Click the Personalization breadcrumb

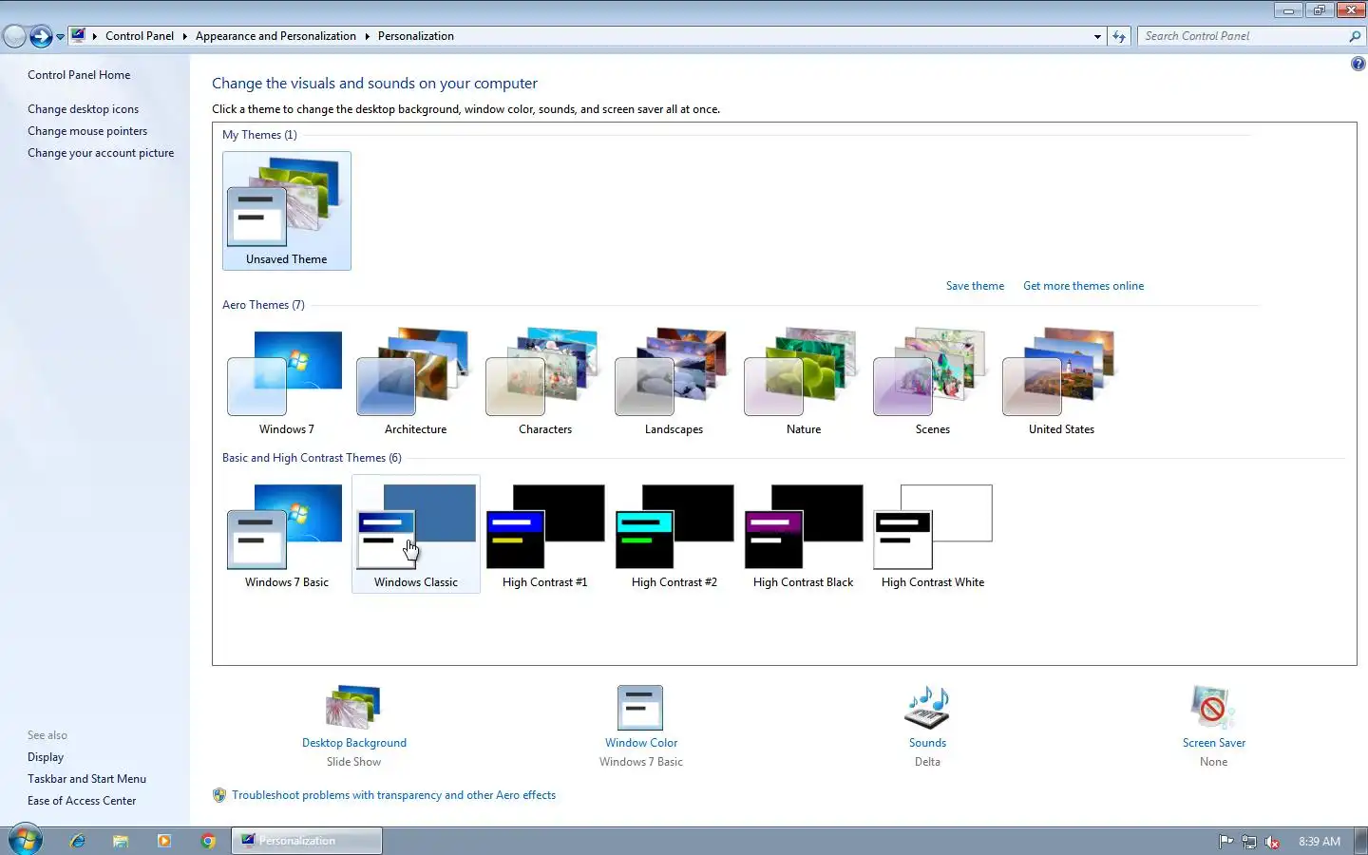[416, 36]
